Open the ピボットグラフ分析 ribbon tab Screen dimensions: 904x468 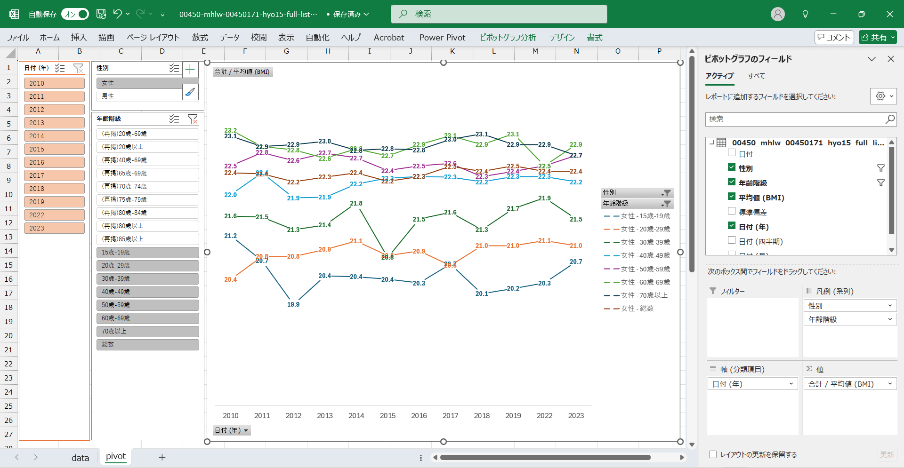[508, 38]
